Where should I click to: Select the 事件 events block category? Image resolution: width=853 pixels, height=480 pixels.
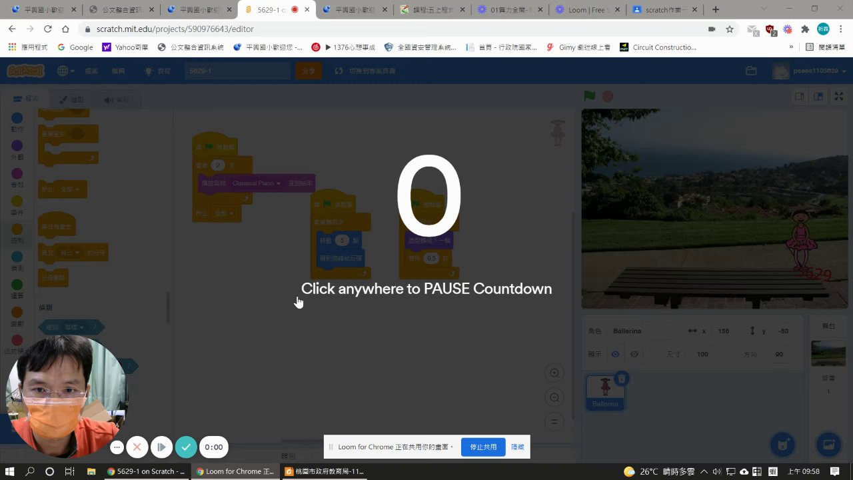pos(17,205)
